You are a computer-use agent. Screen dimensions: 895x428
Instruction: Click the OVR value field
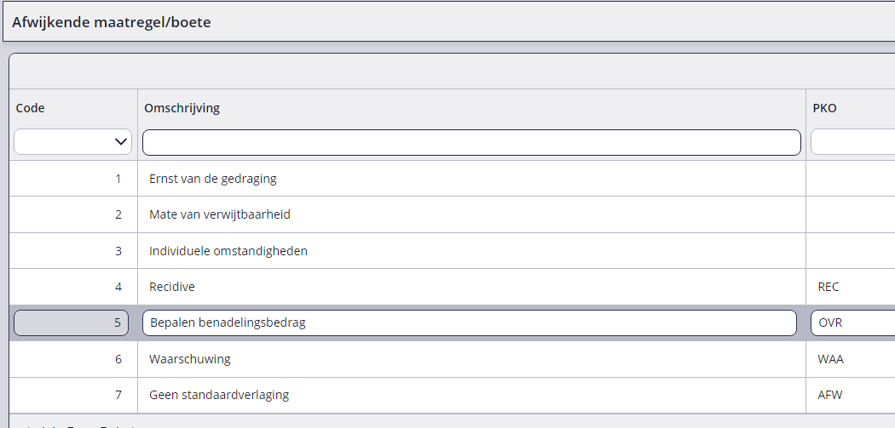click(852, 323)
